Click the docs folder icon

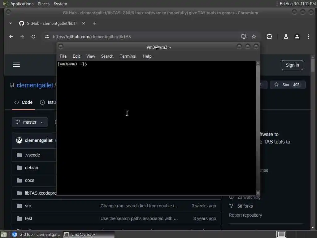point(20,180)
